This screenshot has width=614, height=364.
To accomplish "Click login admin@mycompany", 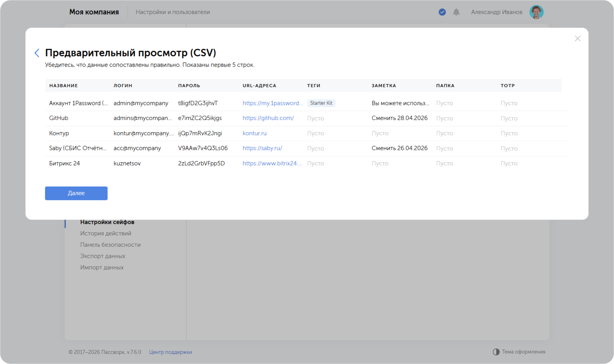I will click(x=141, y=103).
